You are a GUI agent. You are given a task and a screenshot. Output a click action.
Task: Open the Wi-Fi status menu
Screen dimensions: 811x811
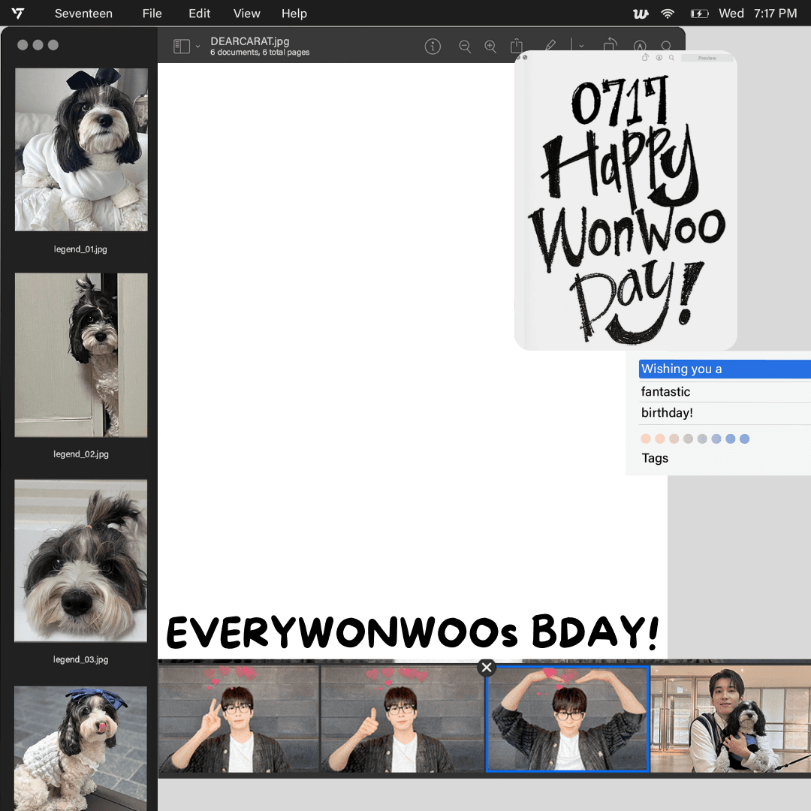668,14
